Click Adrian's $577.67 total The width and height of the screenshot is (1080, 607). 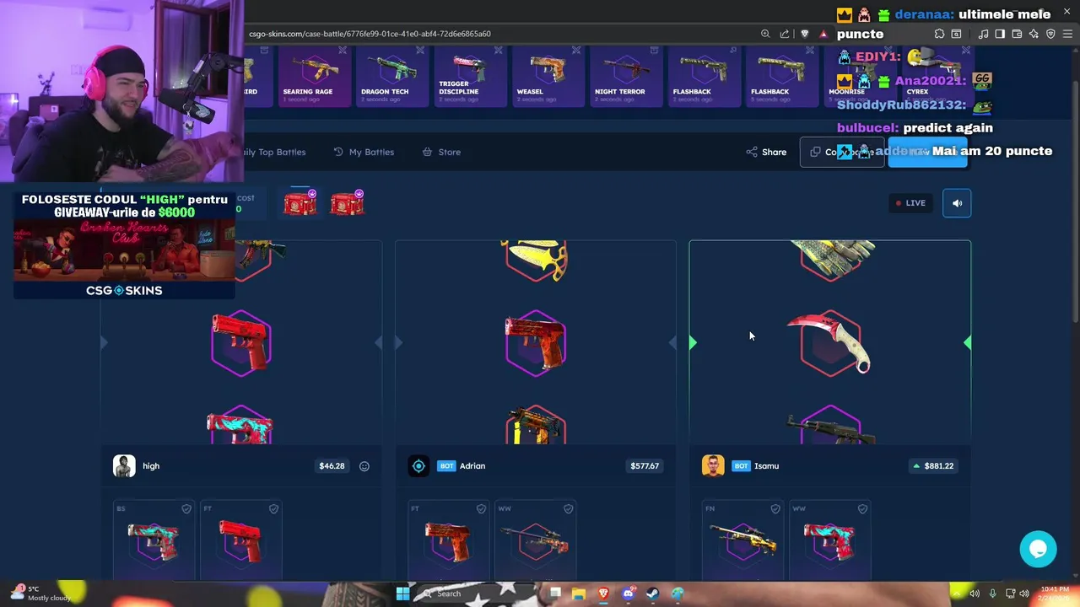click(x=645, y=466)
